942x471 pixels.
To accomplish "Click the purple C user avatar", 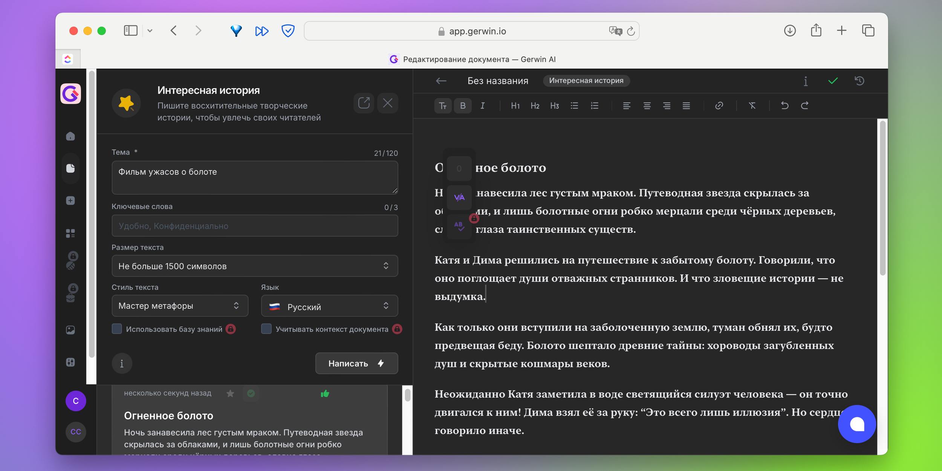I will point(76,401).
